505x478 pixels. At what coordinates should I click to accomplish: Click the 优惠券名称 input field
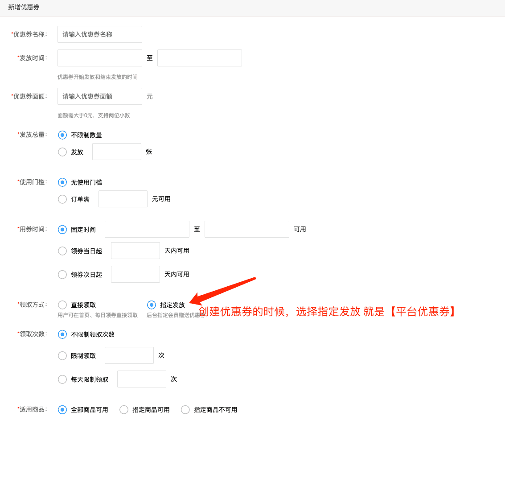click(x=100, y=34)
